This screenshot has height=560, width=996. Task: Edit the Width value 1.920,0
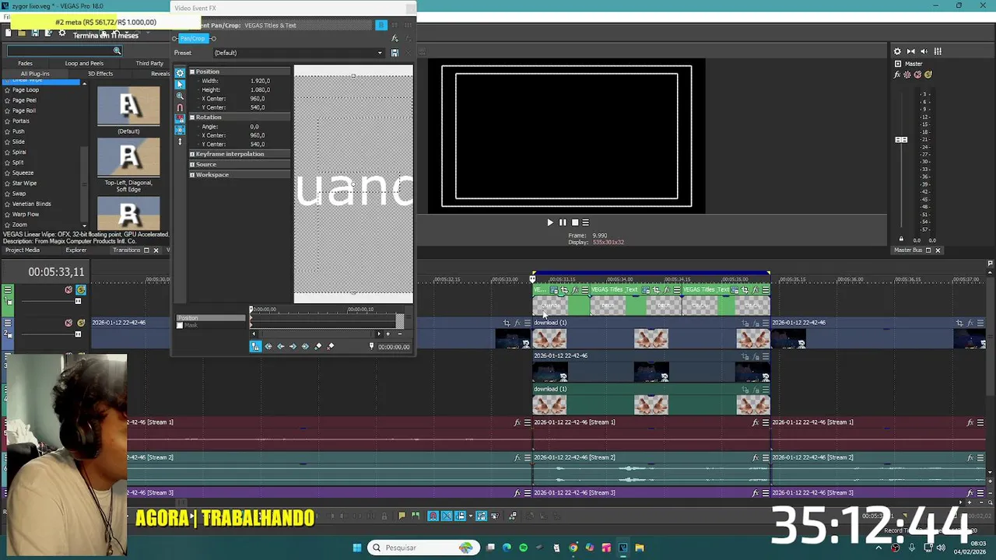[x=260, y=81]
